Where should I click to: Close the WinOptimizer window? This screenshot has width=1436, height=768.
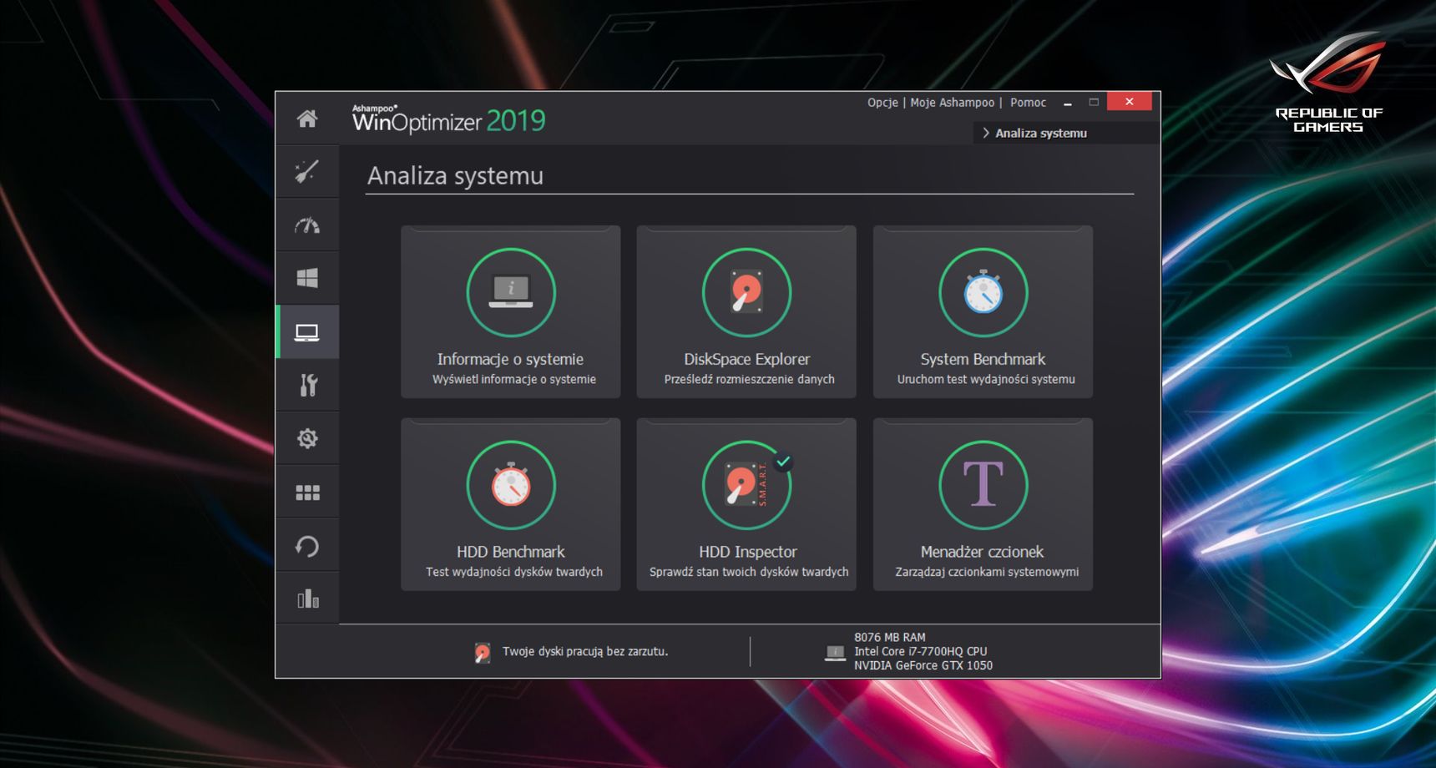point(1129,101)
